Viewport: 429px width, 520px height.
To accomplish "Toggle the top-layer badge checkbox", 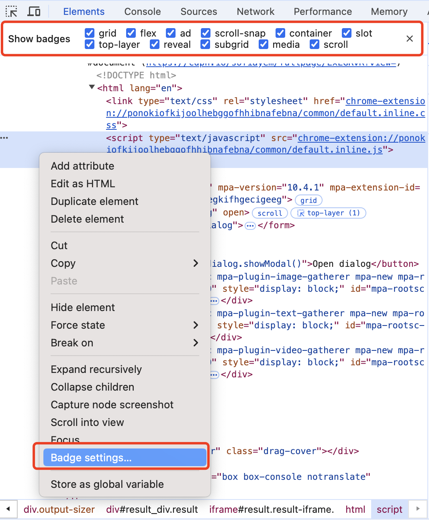I will coord(90,44).
